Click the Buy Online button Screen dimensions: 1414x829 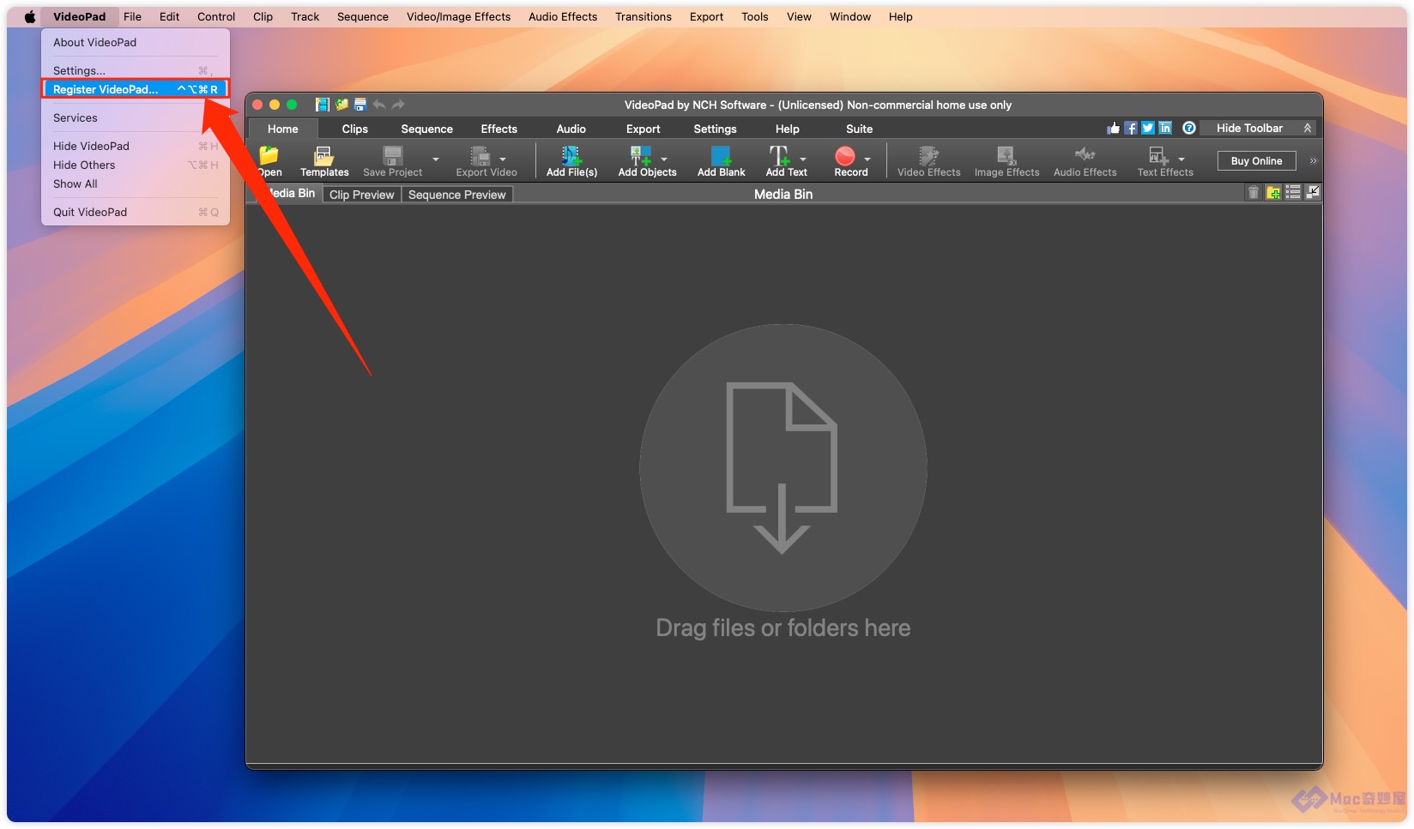pos(1256,161)
